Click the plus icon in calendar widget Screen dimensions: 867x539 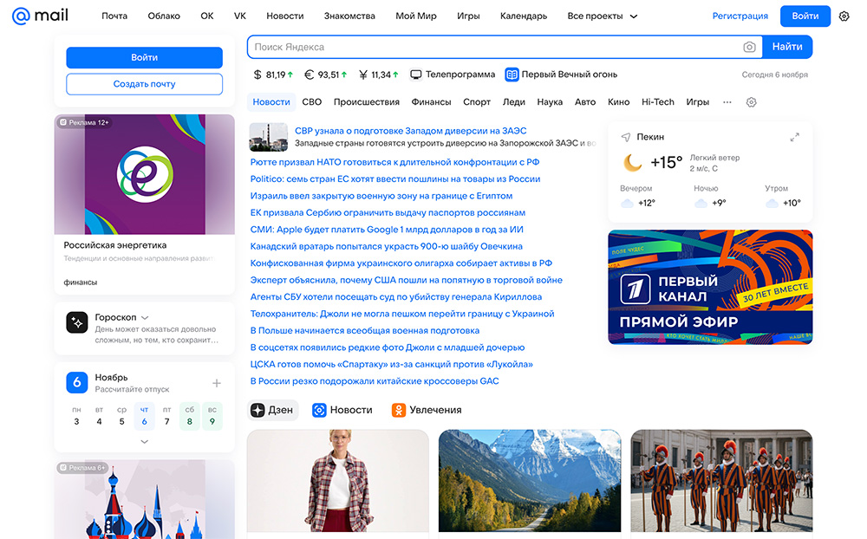tap(217, 383)
